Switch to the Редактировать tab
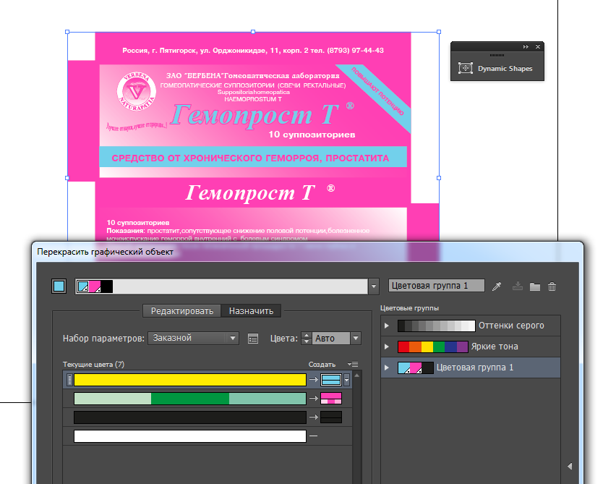Viewport: 616px width, 484px height. click(x=182, y=311)
